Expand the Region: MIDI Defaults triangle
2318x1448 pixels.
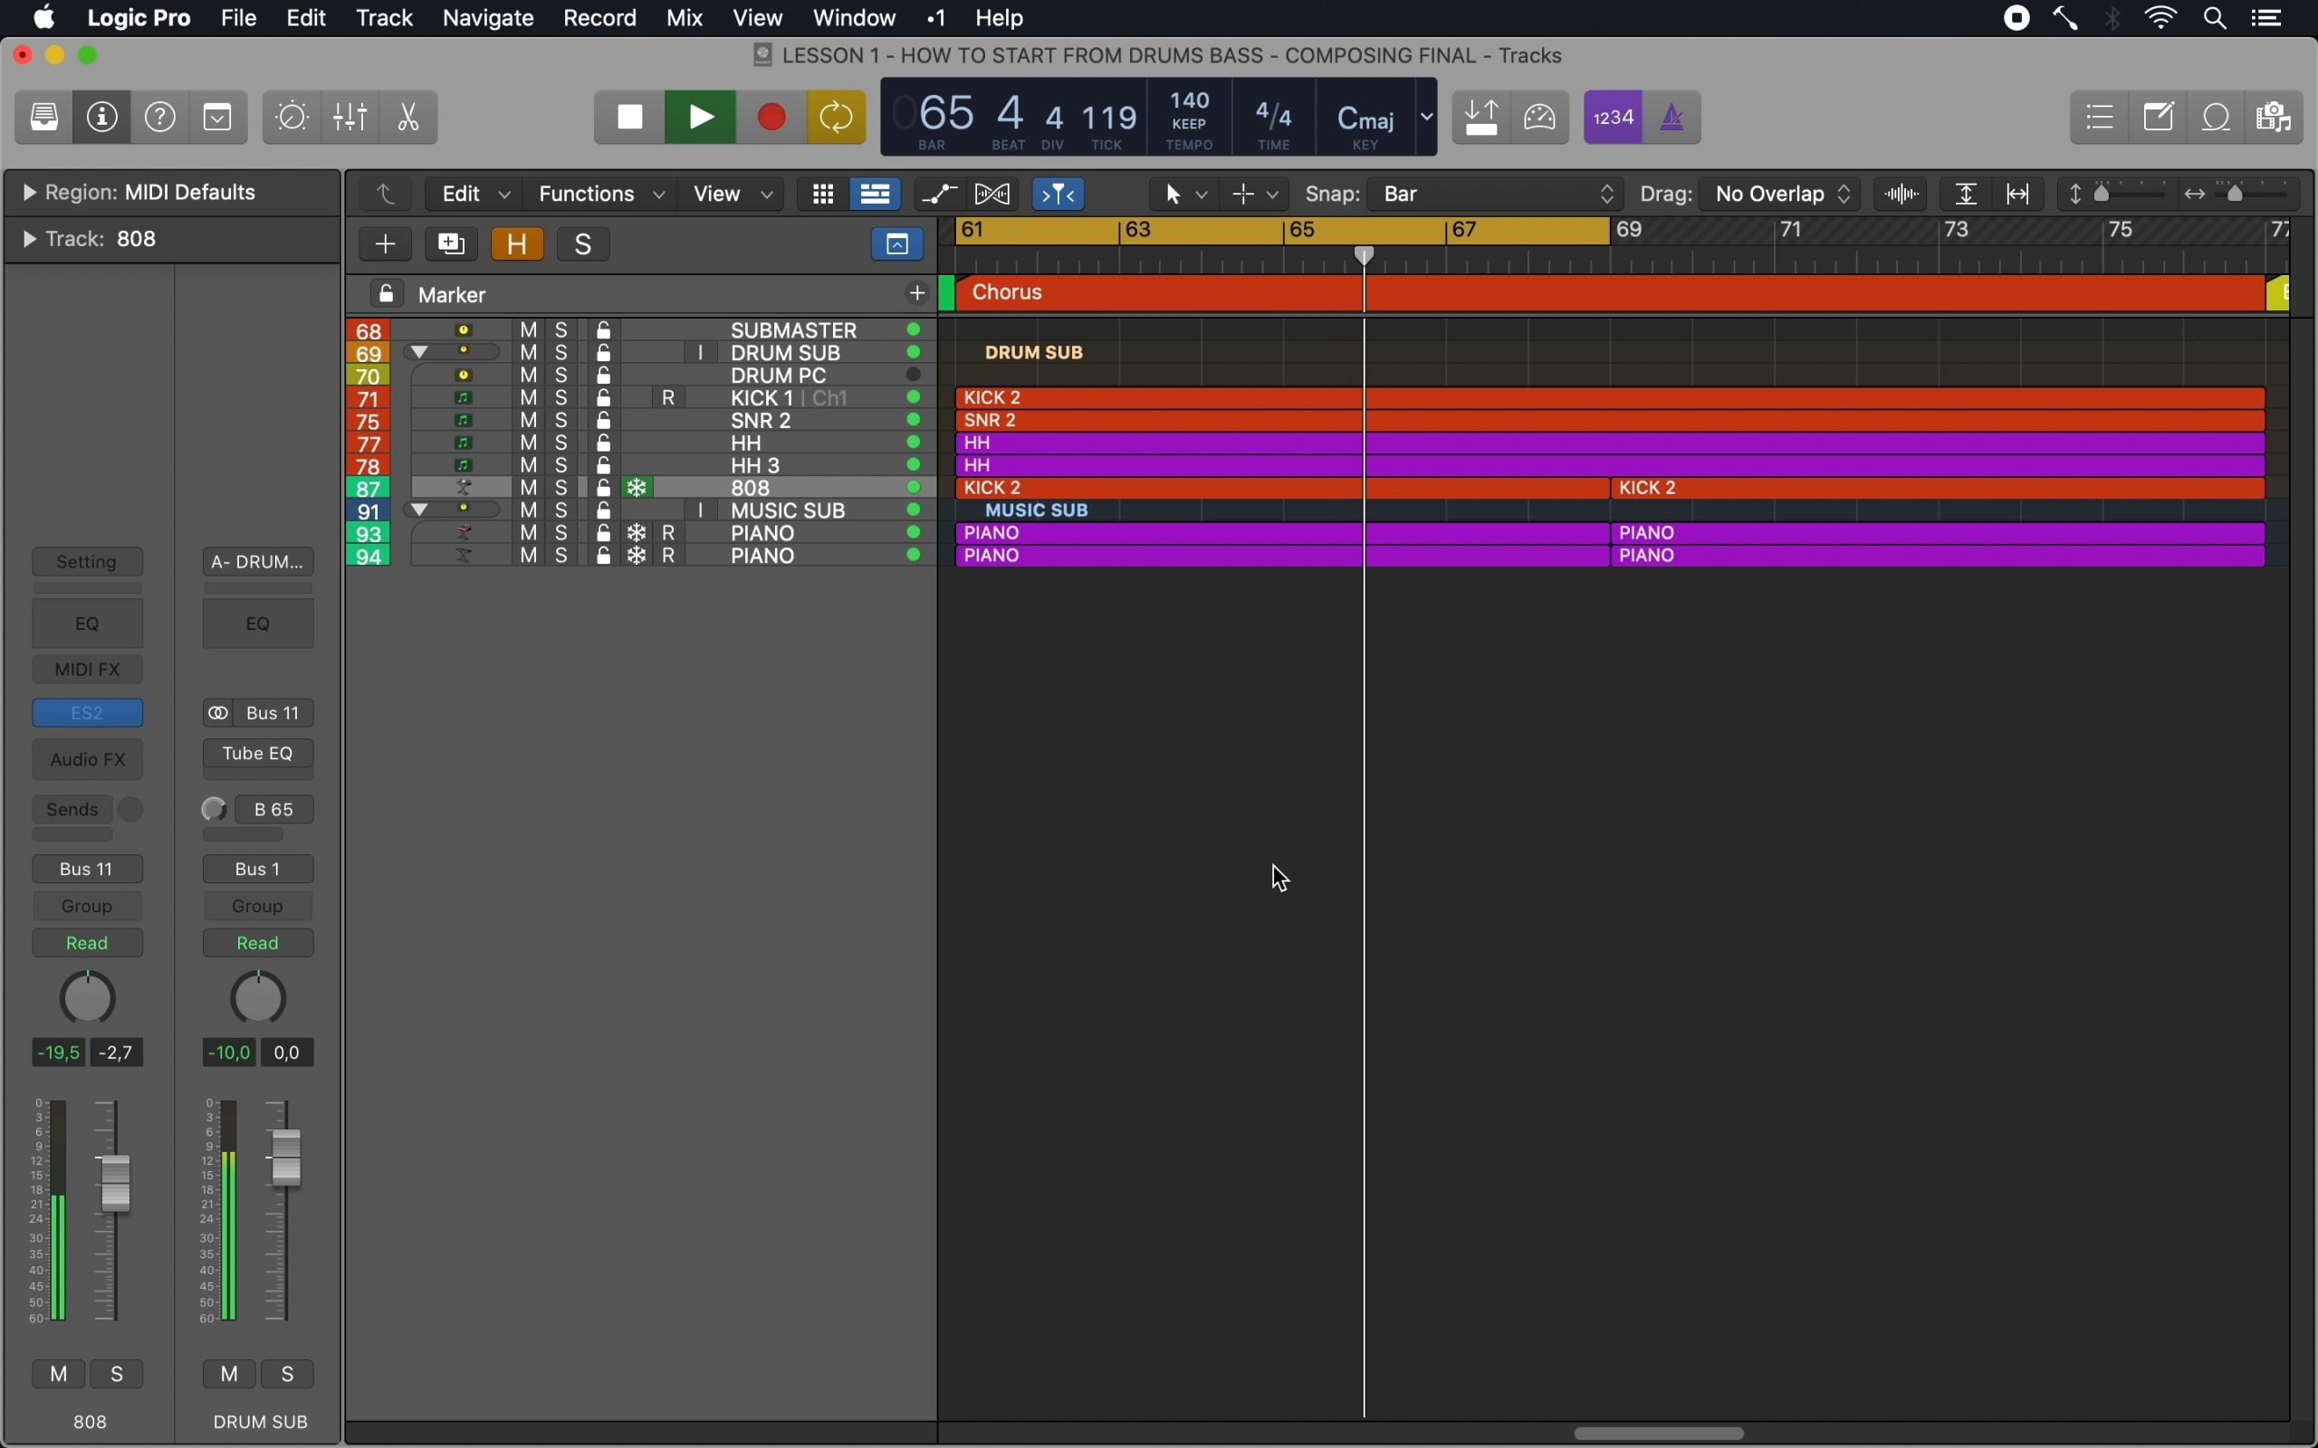29,194
